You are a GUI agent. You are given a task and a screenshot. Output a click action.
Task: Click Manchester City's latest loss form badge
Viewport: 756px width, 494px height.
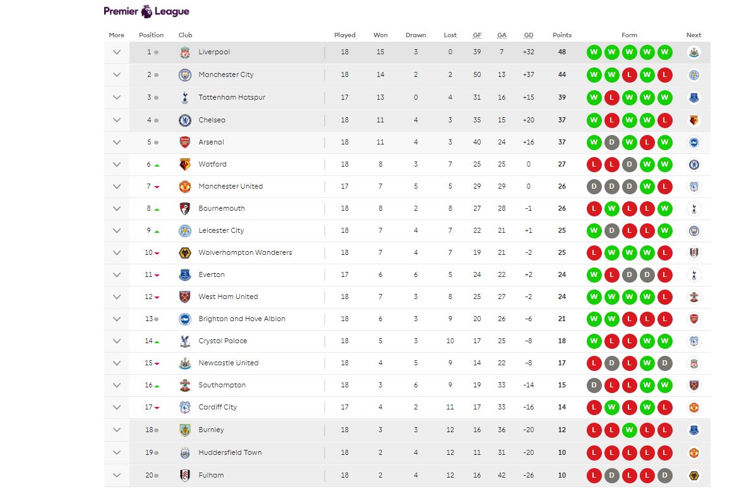[664, 75]
